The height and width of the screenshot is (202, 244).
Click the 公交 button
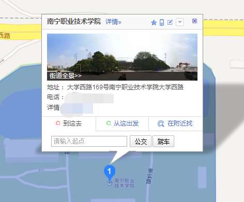141,142
